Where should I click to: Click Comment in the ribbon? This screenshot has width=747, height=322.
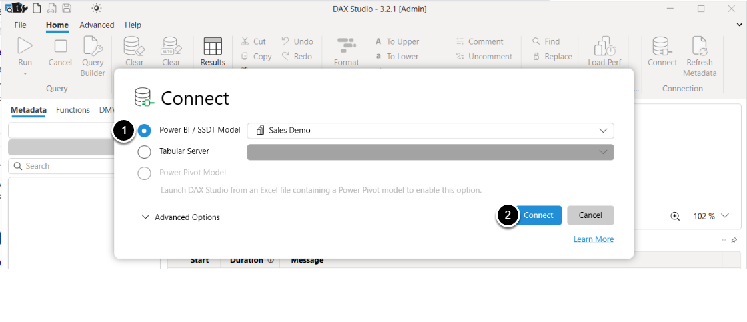coord(480,41)
